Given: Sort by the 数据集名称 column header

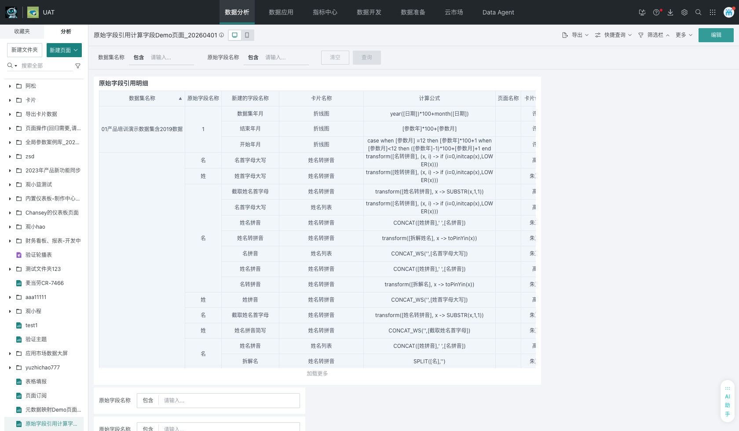Looking at the screenshot, I should point(142,99).
